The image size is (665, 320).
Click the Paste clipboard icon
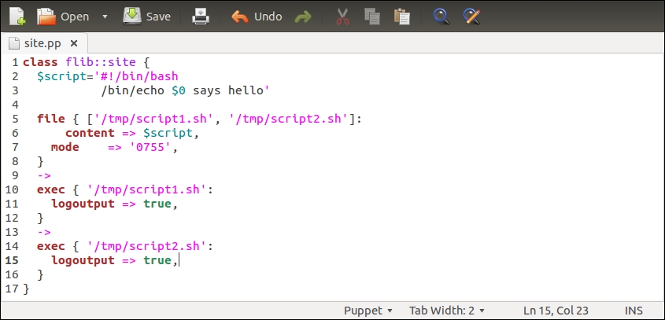tap(402, 17)
